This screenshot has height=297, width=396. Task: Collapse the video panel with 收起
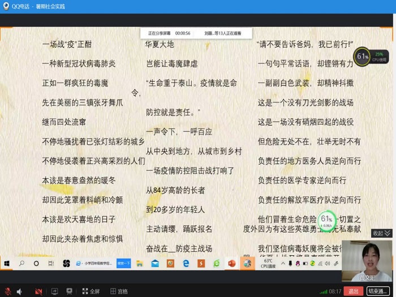click(x=382, y=233)
